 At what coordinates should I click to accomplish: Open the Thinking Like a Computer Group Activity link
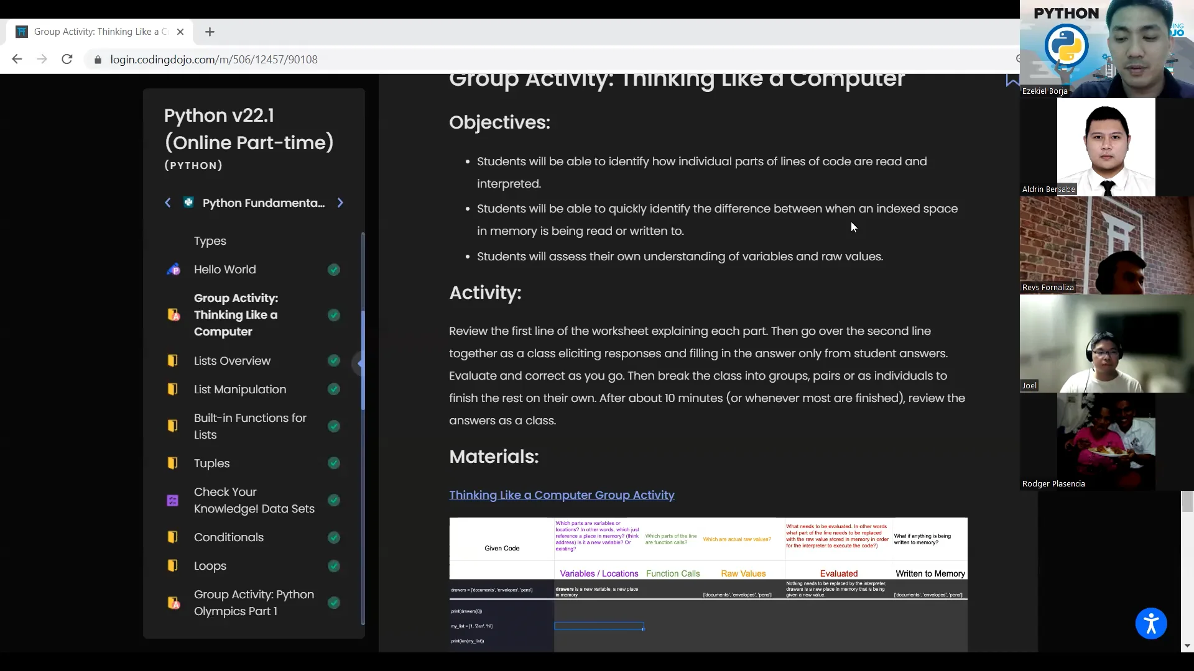tap(562, 495)
